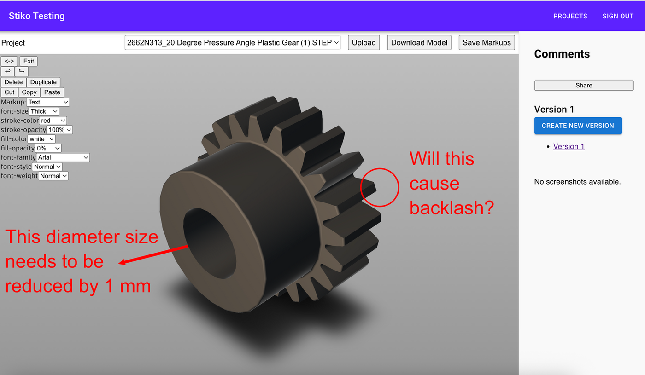Open the font-style dropdown
The image size is (645, 375).
pyautogui.click(x=47, y=167)
